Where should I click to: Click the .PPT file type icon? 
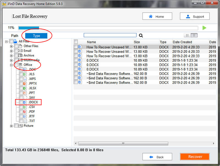(x=25, y=93)
